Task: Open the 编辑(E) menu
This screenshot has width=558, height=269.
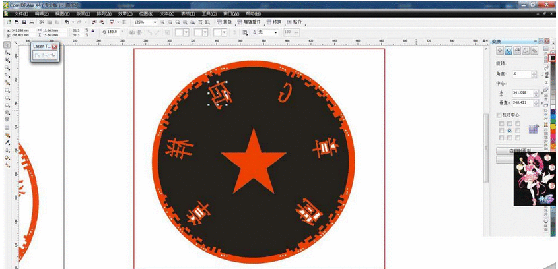Action: click(x=42, y=13)
